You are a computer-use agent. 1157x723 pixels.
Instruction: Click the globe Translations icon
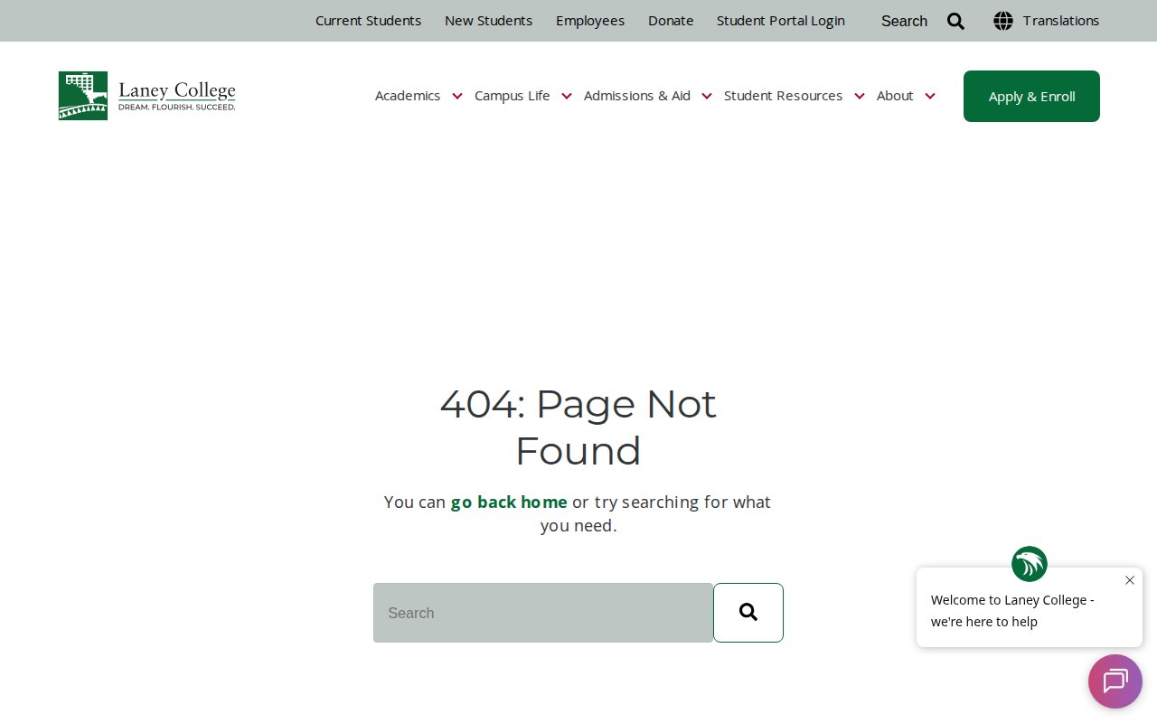pyautogui.click(x=1003, y=21)
